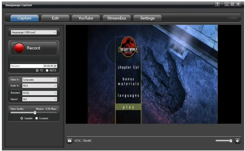
Task: Click 'play' in the DVD menu preview
Action: pyautogui.click(x=128, y=107)
